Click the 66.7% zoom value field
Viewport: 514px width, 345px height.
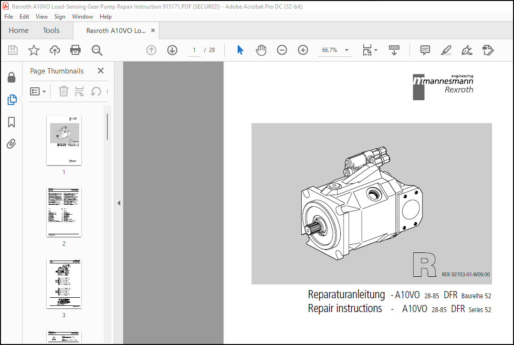330,50
